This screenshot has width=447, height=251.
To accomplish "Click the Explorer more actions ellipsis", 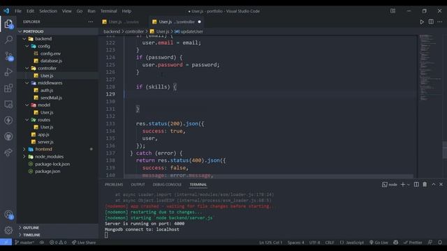I will 90,22.
